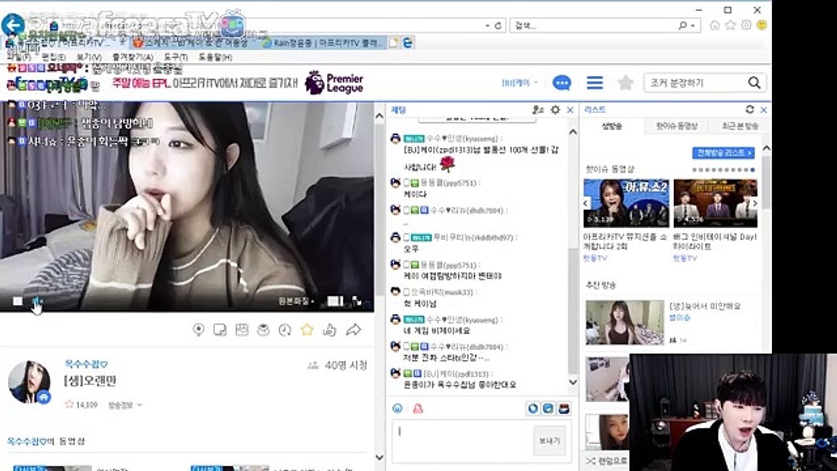Tick the checkbox beside 동동클 first message
Viewport: 837px width, 471px height.
tap(406, 183)
